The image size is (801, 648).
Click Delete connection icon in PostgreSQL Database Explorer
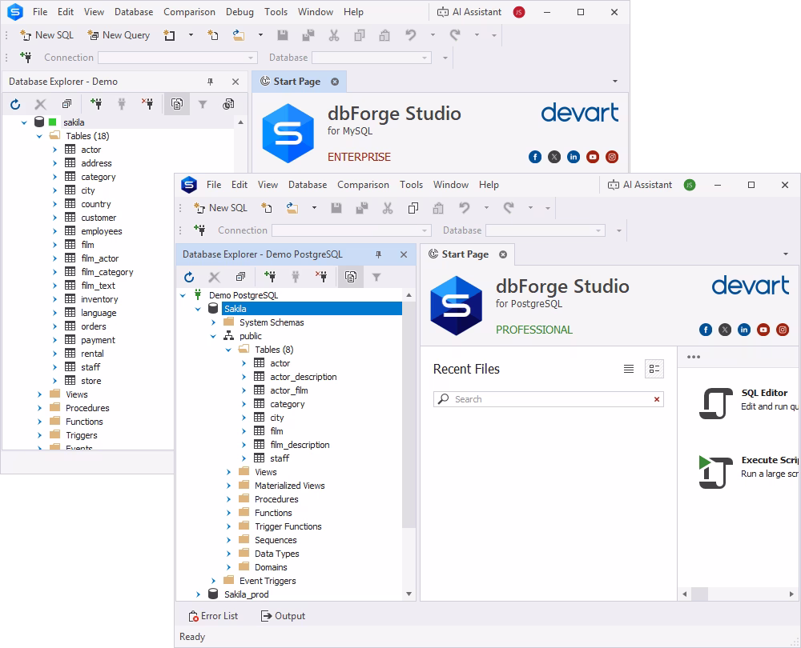click(x=321, y=277)
